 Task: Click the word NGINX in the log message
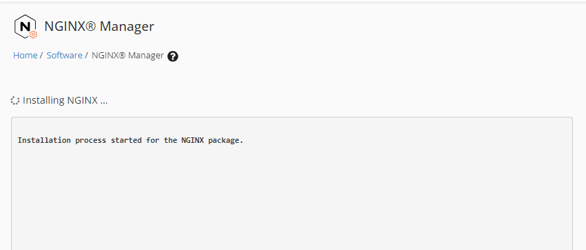click(193, 141)
